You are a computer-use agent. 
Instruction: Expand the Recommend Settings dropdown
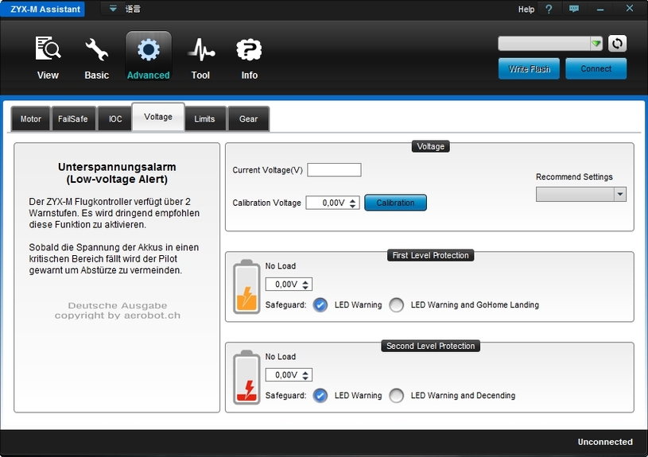point(619,195)
